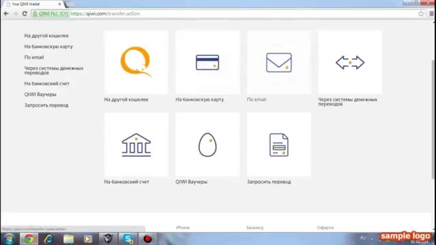Choose the money transfer systems arrows tile
This screenshot has height=245, width=436.
point(350,62)
